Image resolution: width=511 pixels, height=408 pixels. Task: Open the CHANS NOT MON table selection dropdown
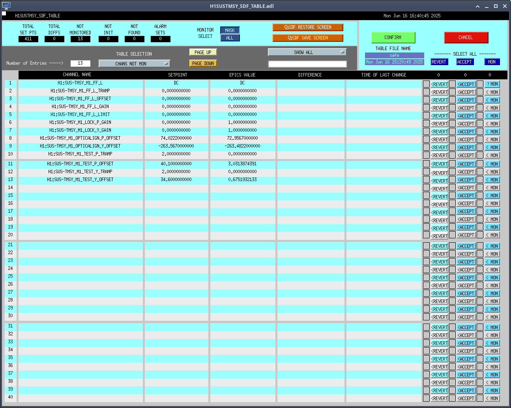pos(134,64)
